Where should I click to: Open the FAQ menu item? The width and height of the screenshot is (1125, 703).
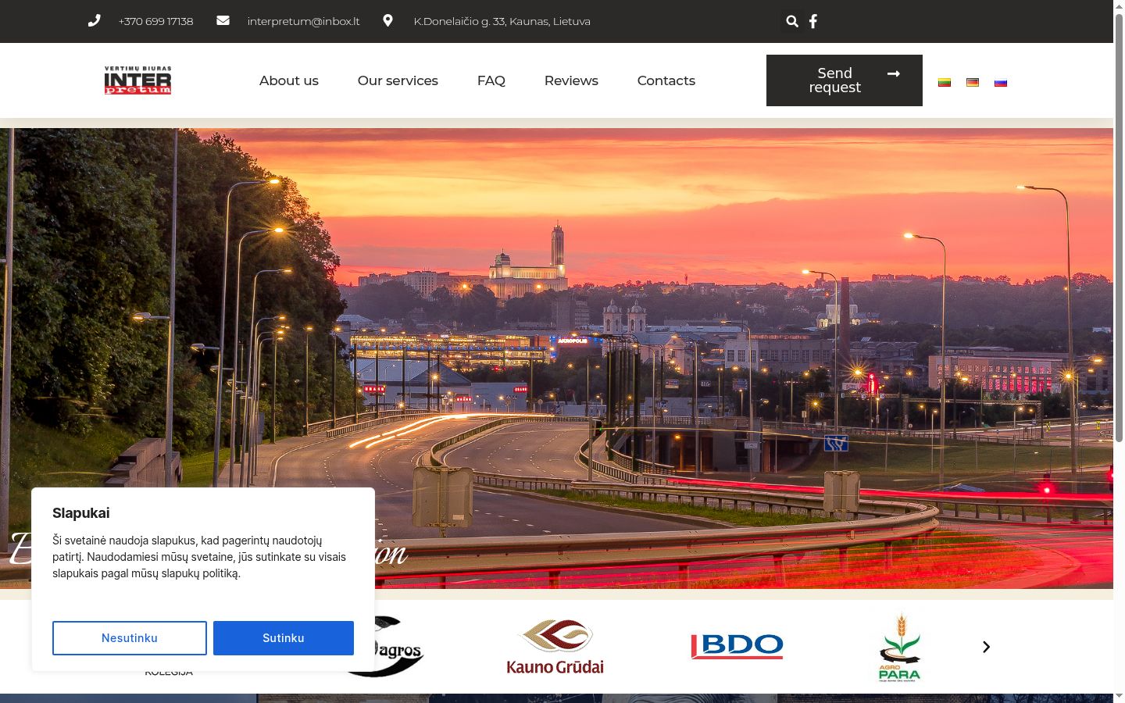coord(491,80)
